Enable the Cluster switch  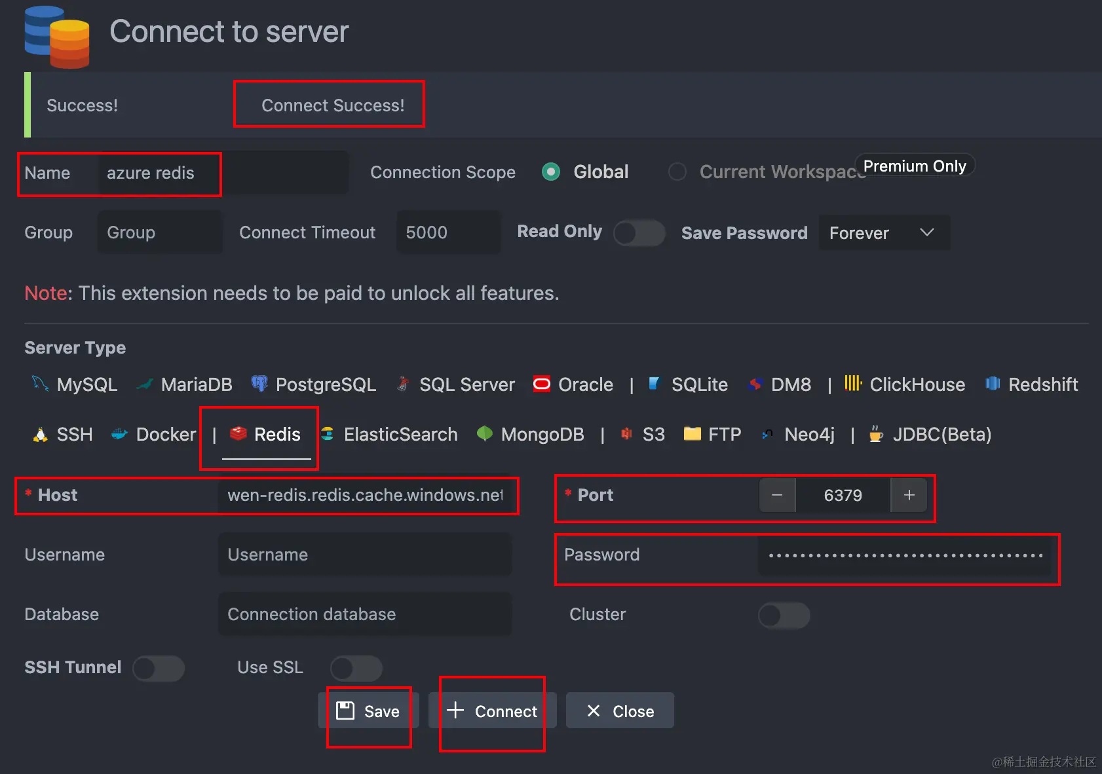784,615
